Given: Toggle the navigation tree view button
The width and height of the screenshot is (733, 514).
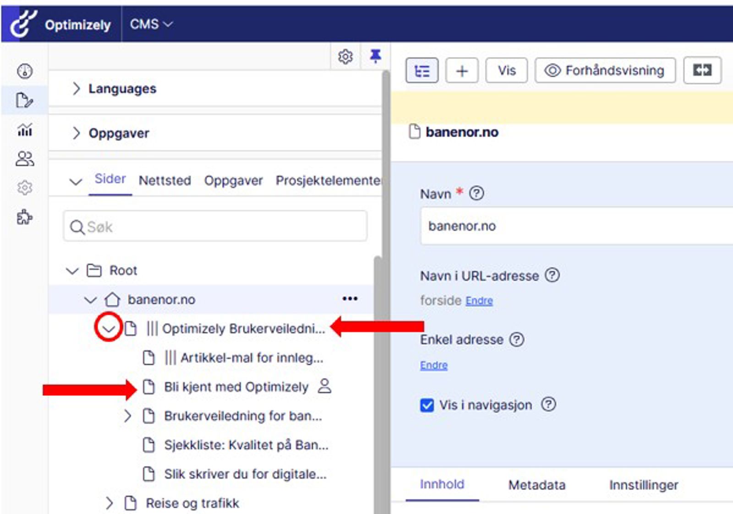Looking at the screenshot, I should click(421, 70).
